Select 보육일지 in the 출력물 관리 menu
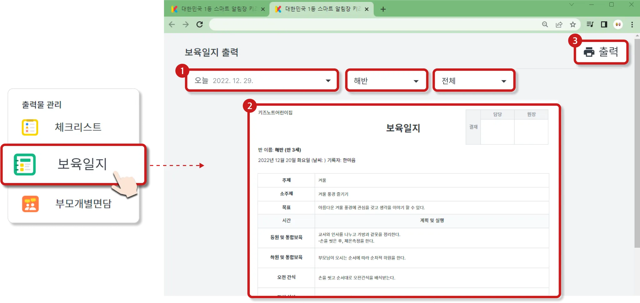The image size is (640, 303). click(x=74, y=164)
